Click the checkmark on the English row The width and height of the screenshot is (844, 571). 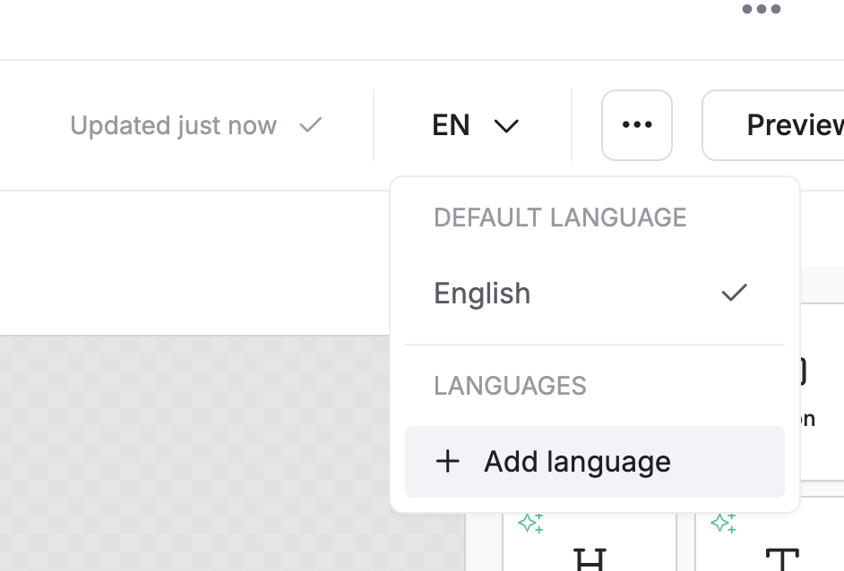[734, 293]
